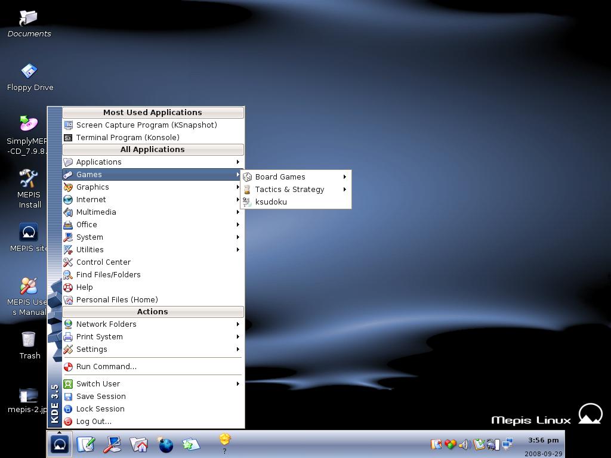Image resolution: width=611 pixels, height=458 pixels.
Task: Choose Log Out... from the menu
Action: click(x=153, y=421)
